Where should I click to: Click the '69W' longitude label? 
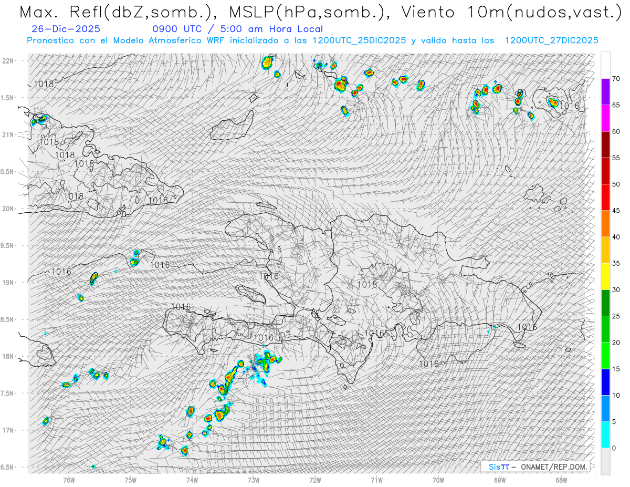click(x=500, y=480)
